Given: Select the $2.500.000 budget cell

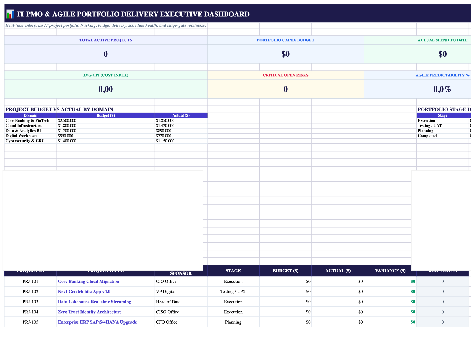Looking at the screenshot, I should click(x=106, y=121).
